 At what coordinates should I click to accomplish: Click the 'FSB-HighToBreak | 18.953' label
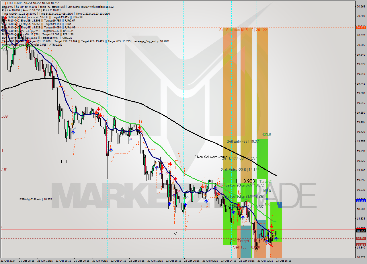click(x=36, y=199)
